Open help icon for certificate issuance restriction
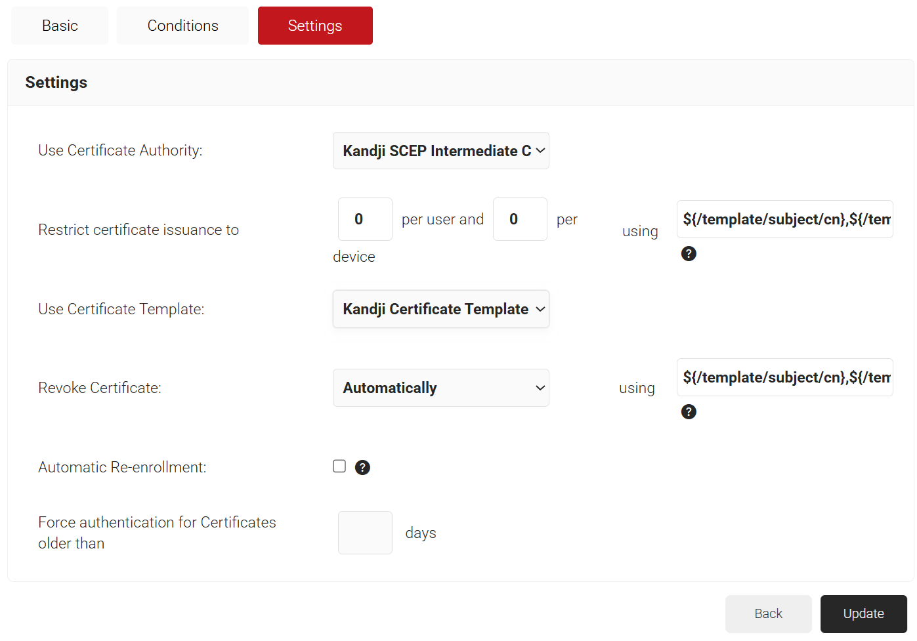917x641 pixels. 689,254
